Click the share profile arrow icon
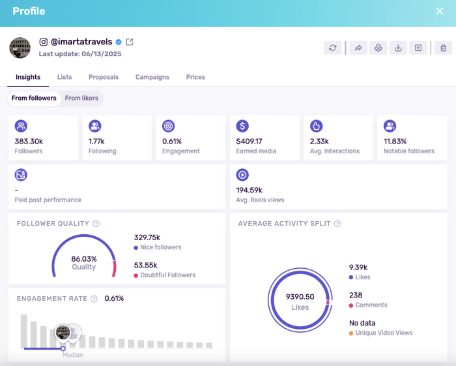Image resolution: width=456 pixels, height=366 pixels. (358, 48)
